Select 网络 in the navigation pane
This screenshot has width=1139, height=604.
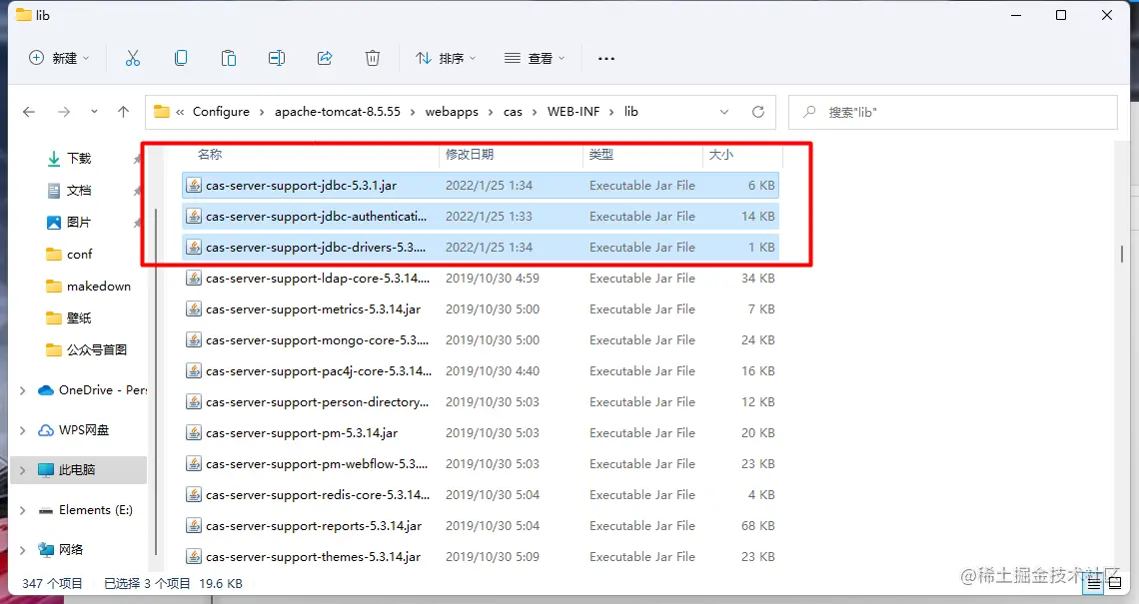[61, 550]
